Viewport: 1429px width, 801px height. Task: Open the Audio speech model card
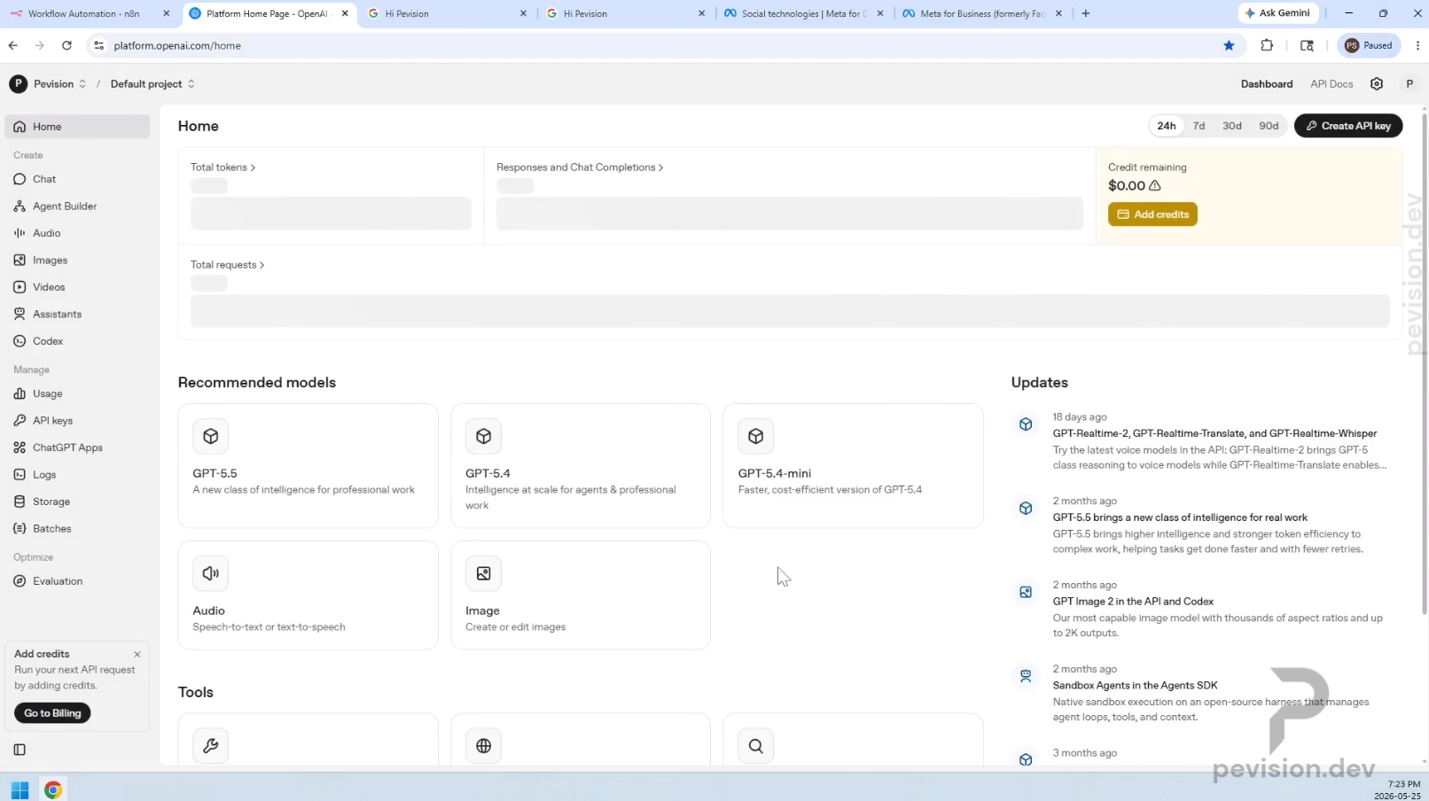(308, 595)
